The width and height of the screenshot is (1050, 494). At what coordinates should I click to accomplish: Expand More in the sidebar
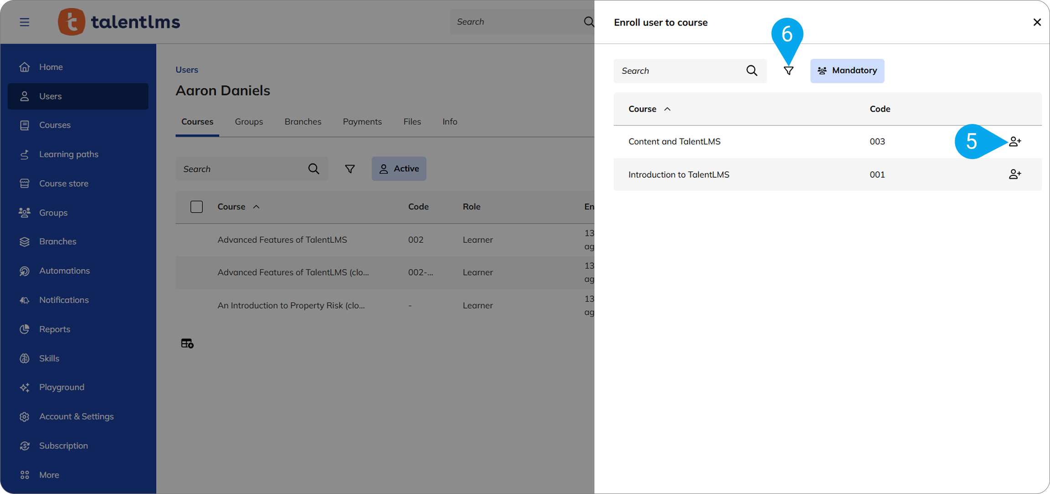(x=78, y=475)
